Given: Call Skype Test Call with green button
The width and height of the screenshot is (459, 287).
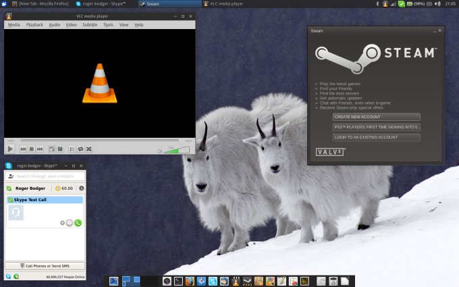Looking at the screenshot, I should [78, 222].
